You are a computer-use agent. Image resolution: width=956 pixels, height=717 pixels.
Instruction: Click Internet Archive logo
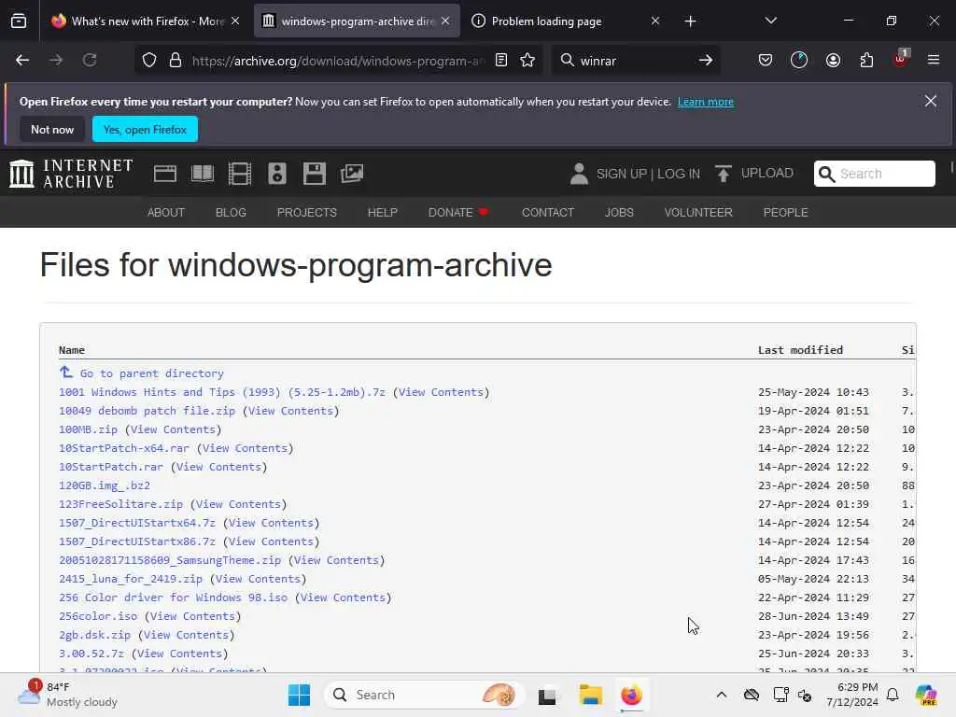pyautogui.click(x=71, y=174)
